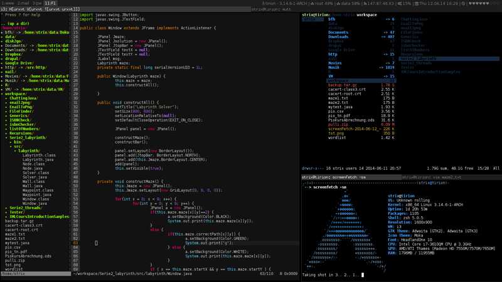Select backup.tar.gz in NERDTree file list

point(19,221)
